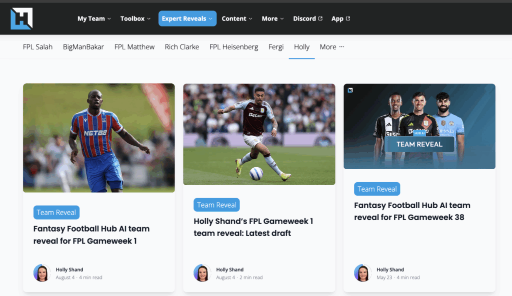
Task: Expand the Toolbox dropdown menu
Action: (135, 18)
